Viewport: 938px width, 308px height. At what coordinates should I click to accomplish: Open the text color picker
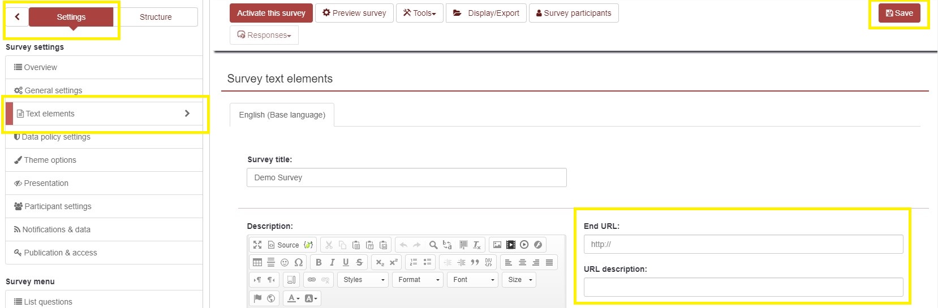tap(293, 298)
